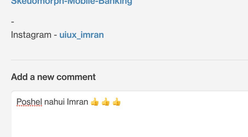Place cursor on the word Imran in comment box

pyautogui.click(x=77, y=102)
